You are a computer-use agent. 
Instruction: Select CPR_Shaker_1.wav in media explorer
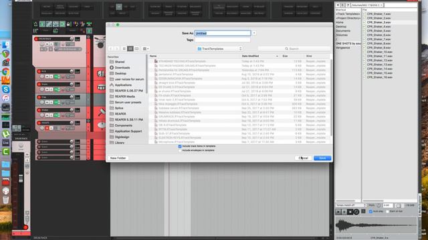click(x=379, y=14)
